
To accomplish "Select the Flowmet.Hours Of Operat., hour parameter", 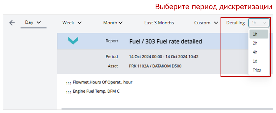I will [102, 82].
